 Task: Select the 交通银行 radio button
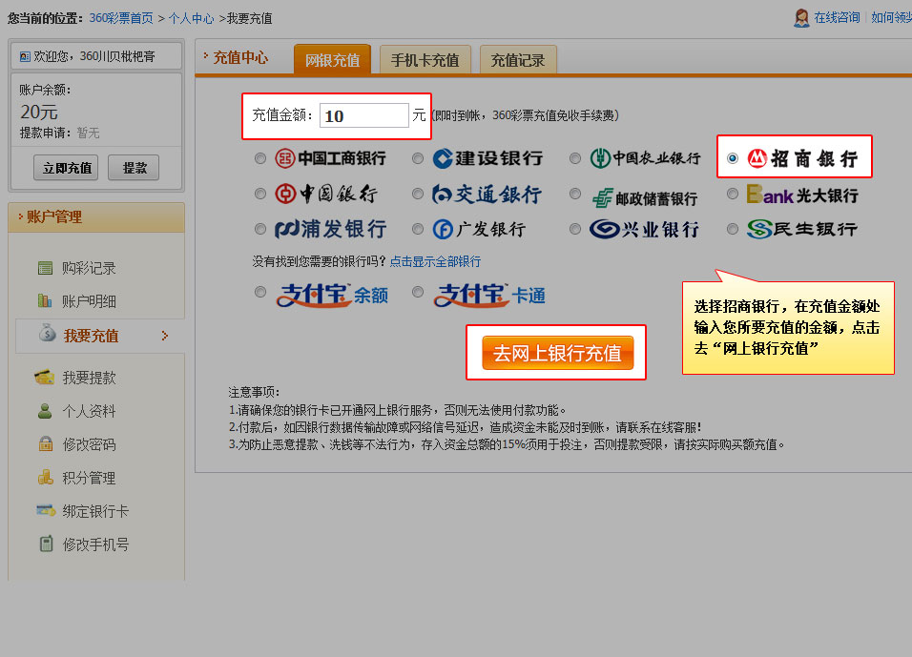(x=418, y=194)
